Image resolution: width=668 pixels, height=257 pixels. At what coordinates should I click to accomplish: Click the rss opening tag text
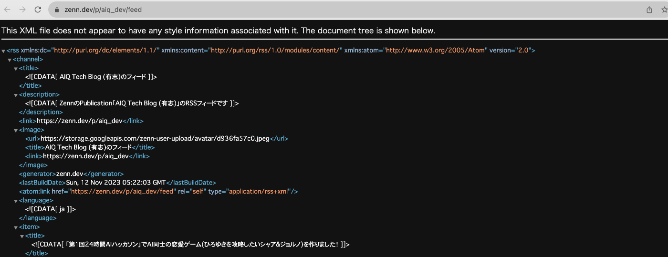(271, 51)
